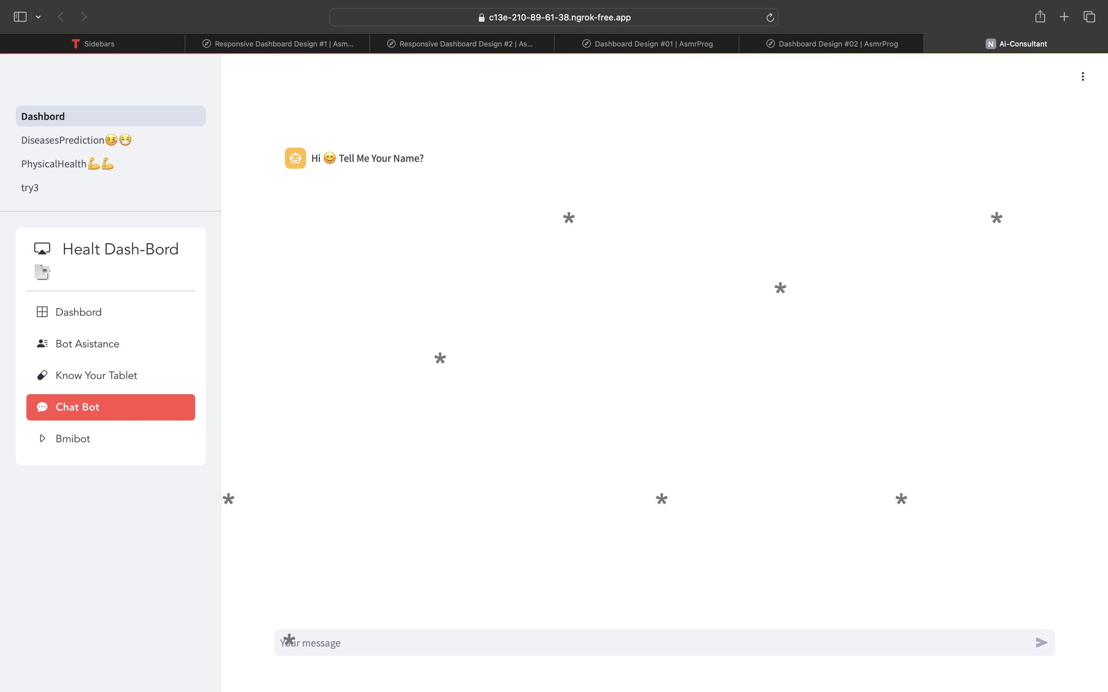Select Chat Bot menu item
Screen dimensions: 1108x692
(x=110, y=407)
